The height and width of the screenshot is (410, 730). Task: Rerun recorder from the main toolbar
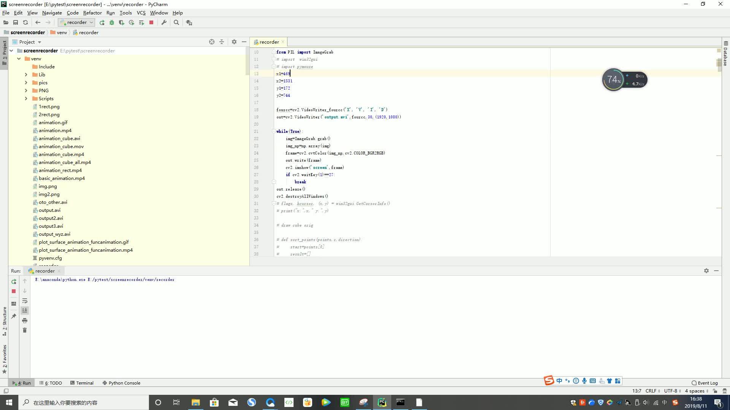[102, 22]
